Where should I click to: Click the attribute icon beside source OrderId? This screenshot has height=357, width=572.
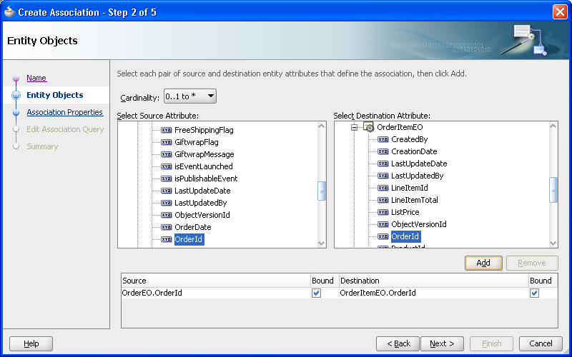[167, 239]
